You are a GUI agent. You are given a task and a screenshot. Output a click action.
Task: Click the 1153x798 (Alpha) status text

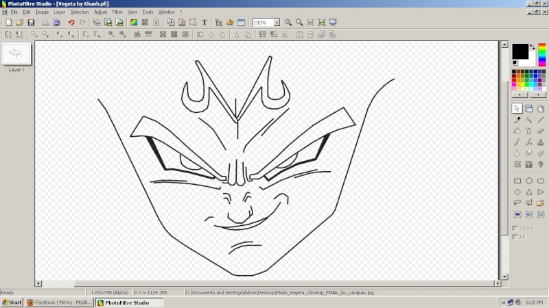(x=109, y=293)
